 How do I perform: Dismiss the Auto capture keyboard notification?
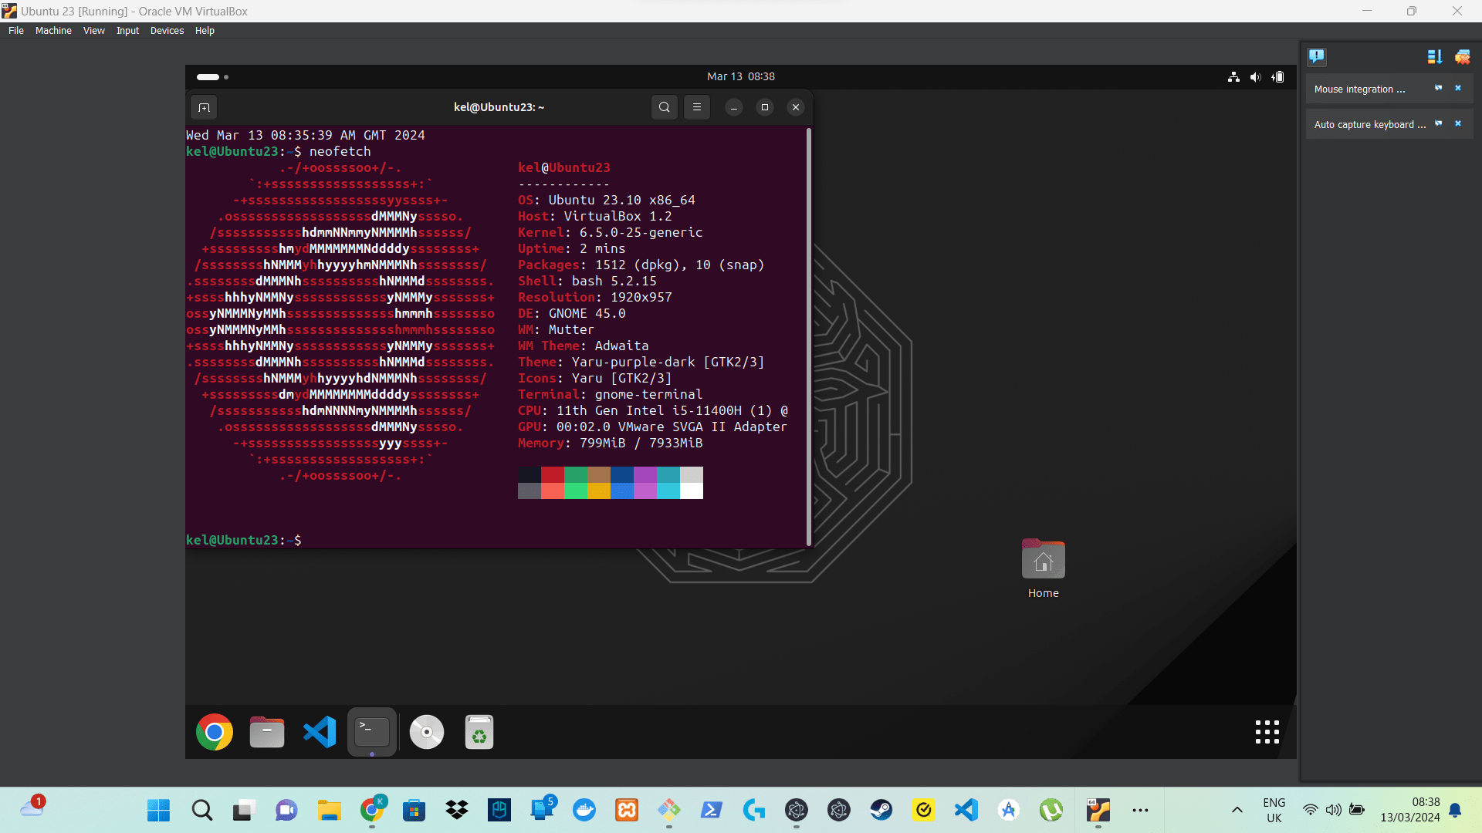pyautogui.click(x=1458, y=124)
